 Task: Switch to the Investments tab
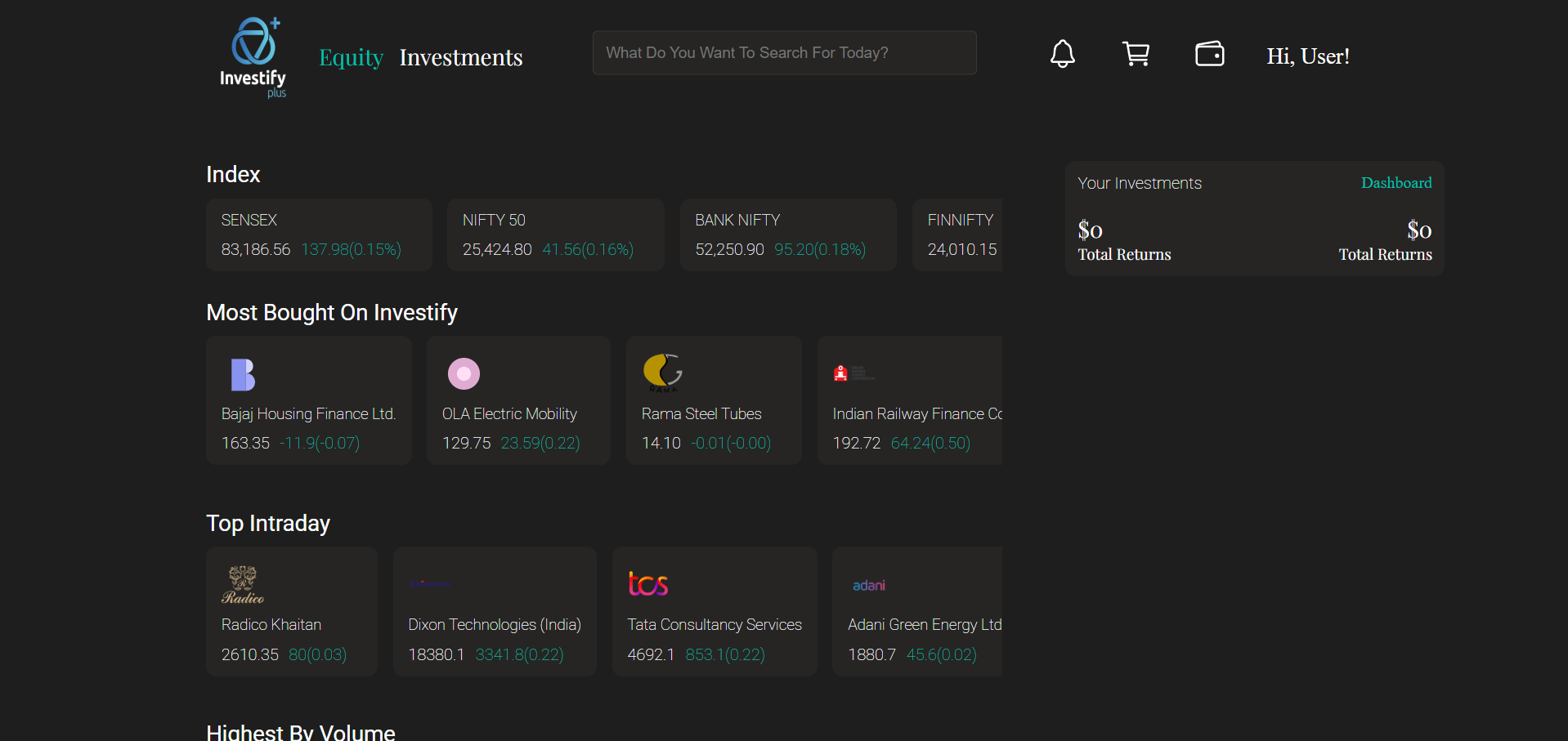coord(460,57)
